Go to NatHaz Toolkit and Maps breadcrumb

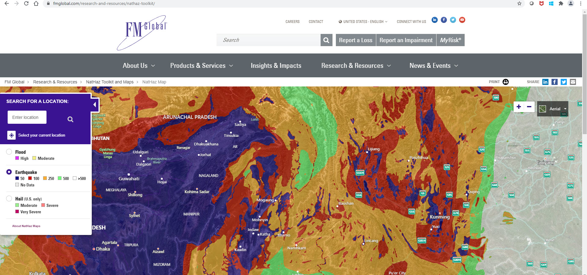(x=110, y=82)
